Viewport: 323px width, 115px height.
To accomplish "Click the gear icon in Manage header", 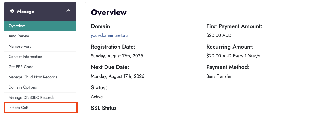I will [x=12, y=11].
